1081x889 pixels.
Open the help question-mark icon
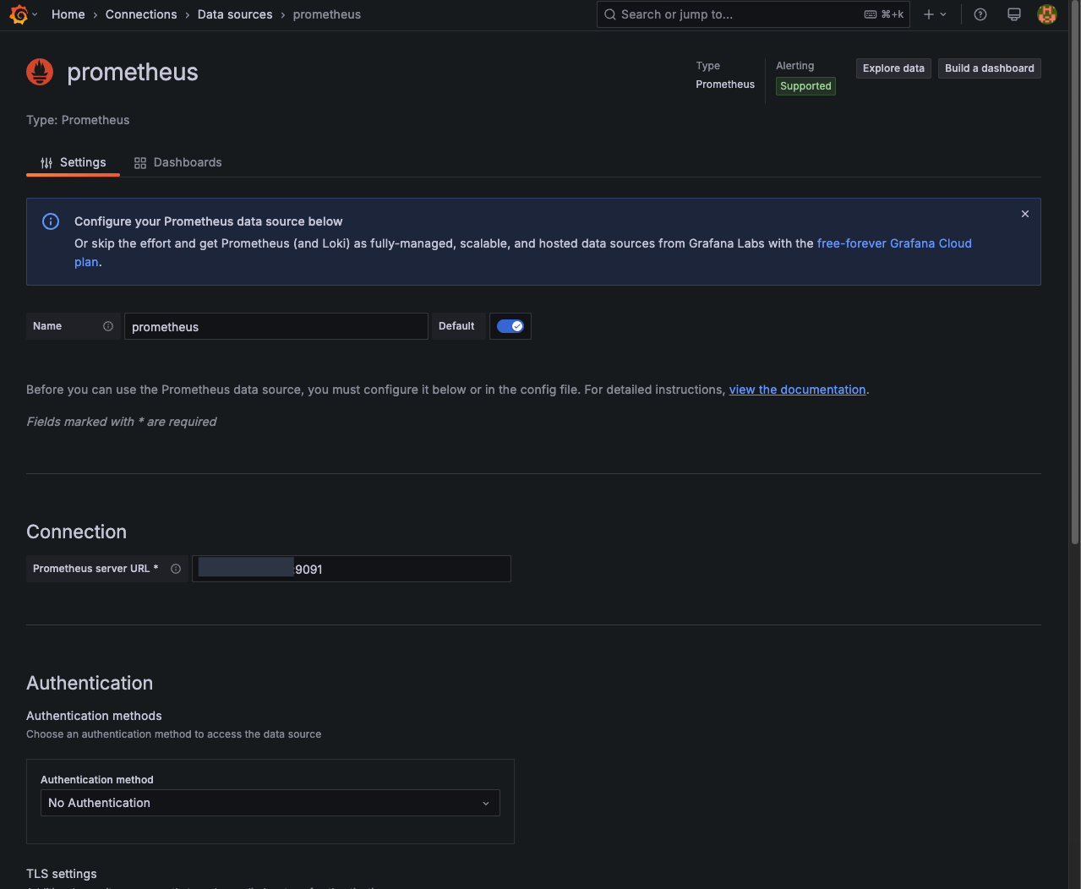980,14
